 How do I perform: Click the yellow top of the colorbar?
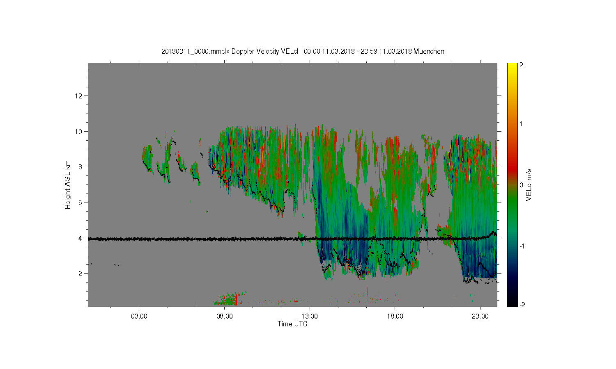[x=512, y=68]
